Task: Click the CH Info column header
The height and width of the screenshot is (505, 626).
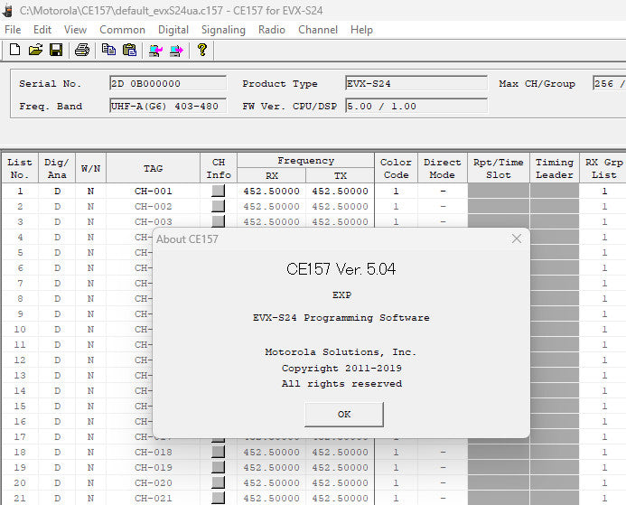Action: 219,168
